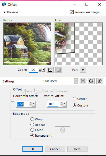
Task: Collapse the Preview disclosure triangle
Action: coord(4,12)
